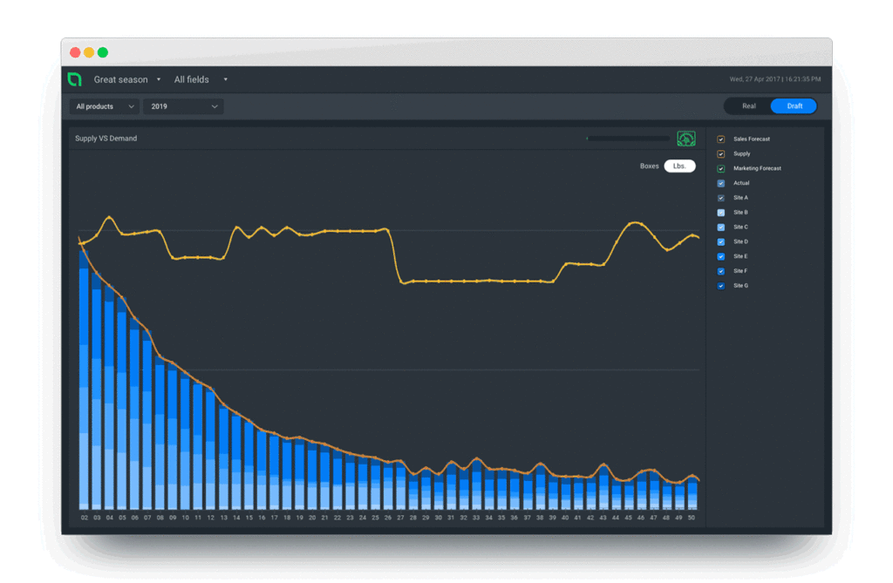Close the window with the red button
This screenshot has width=893, height=583.
tap(75, 52)
